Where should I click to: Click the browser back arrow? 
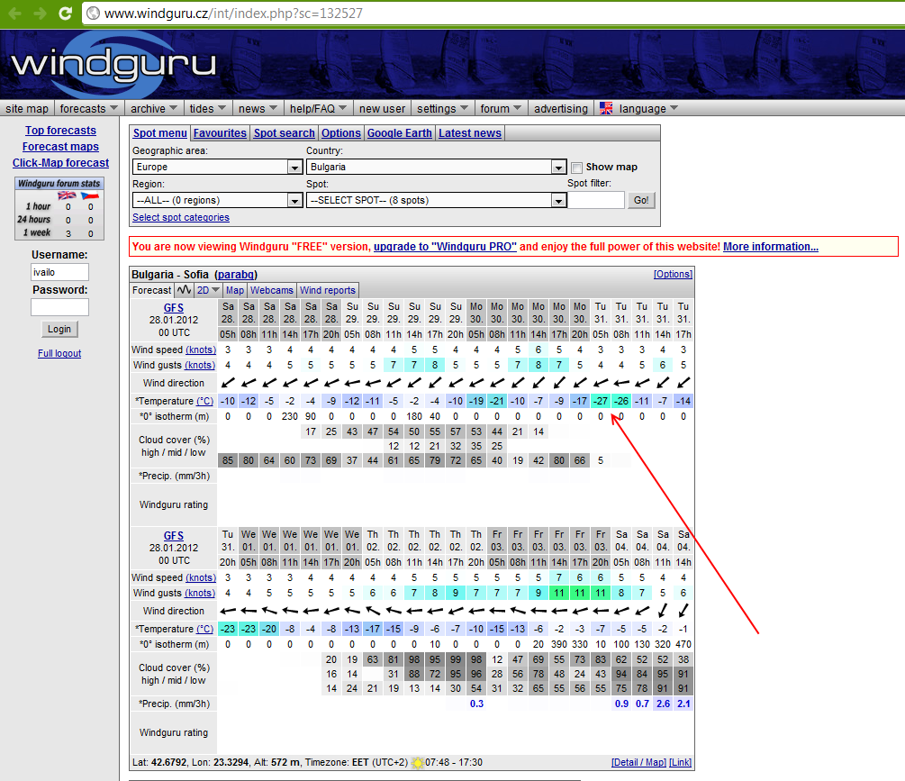[14, 13]
